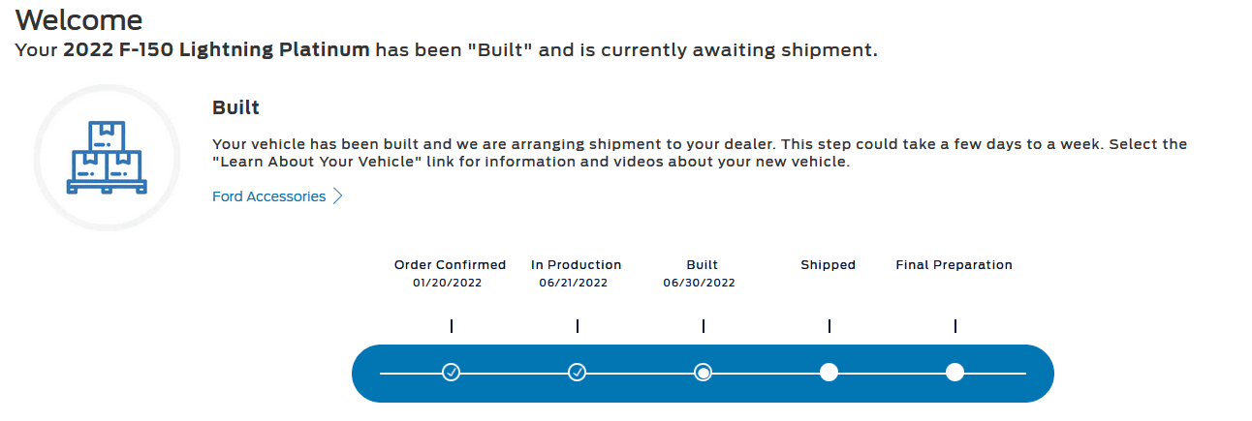Click the current Built step indicator
Viewport: 1252px width, 421px height.
pos(704,372)
